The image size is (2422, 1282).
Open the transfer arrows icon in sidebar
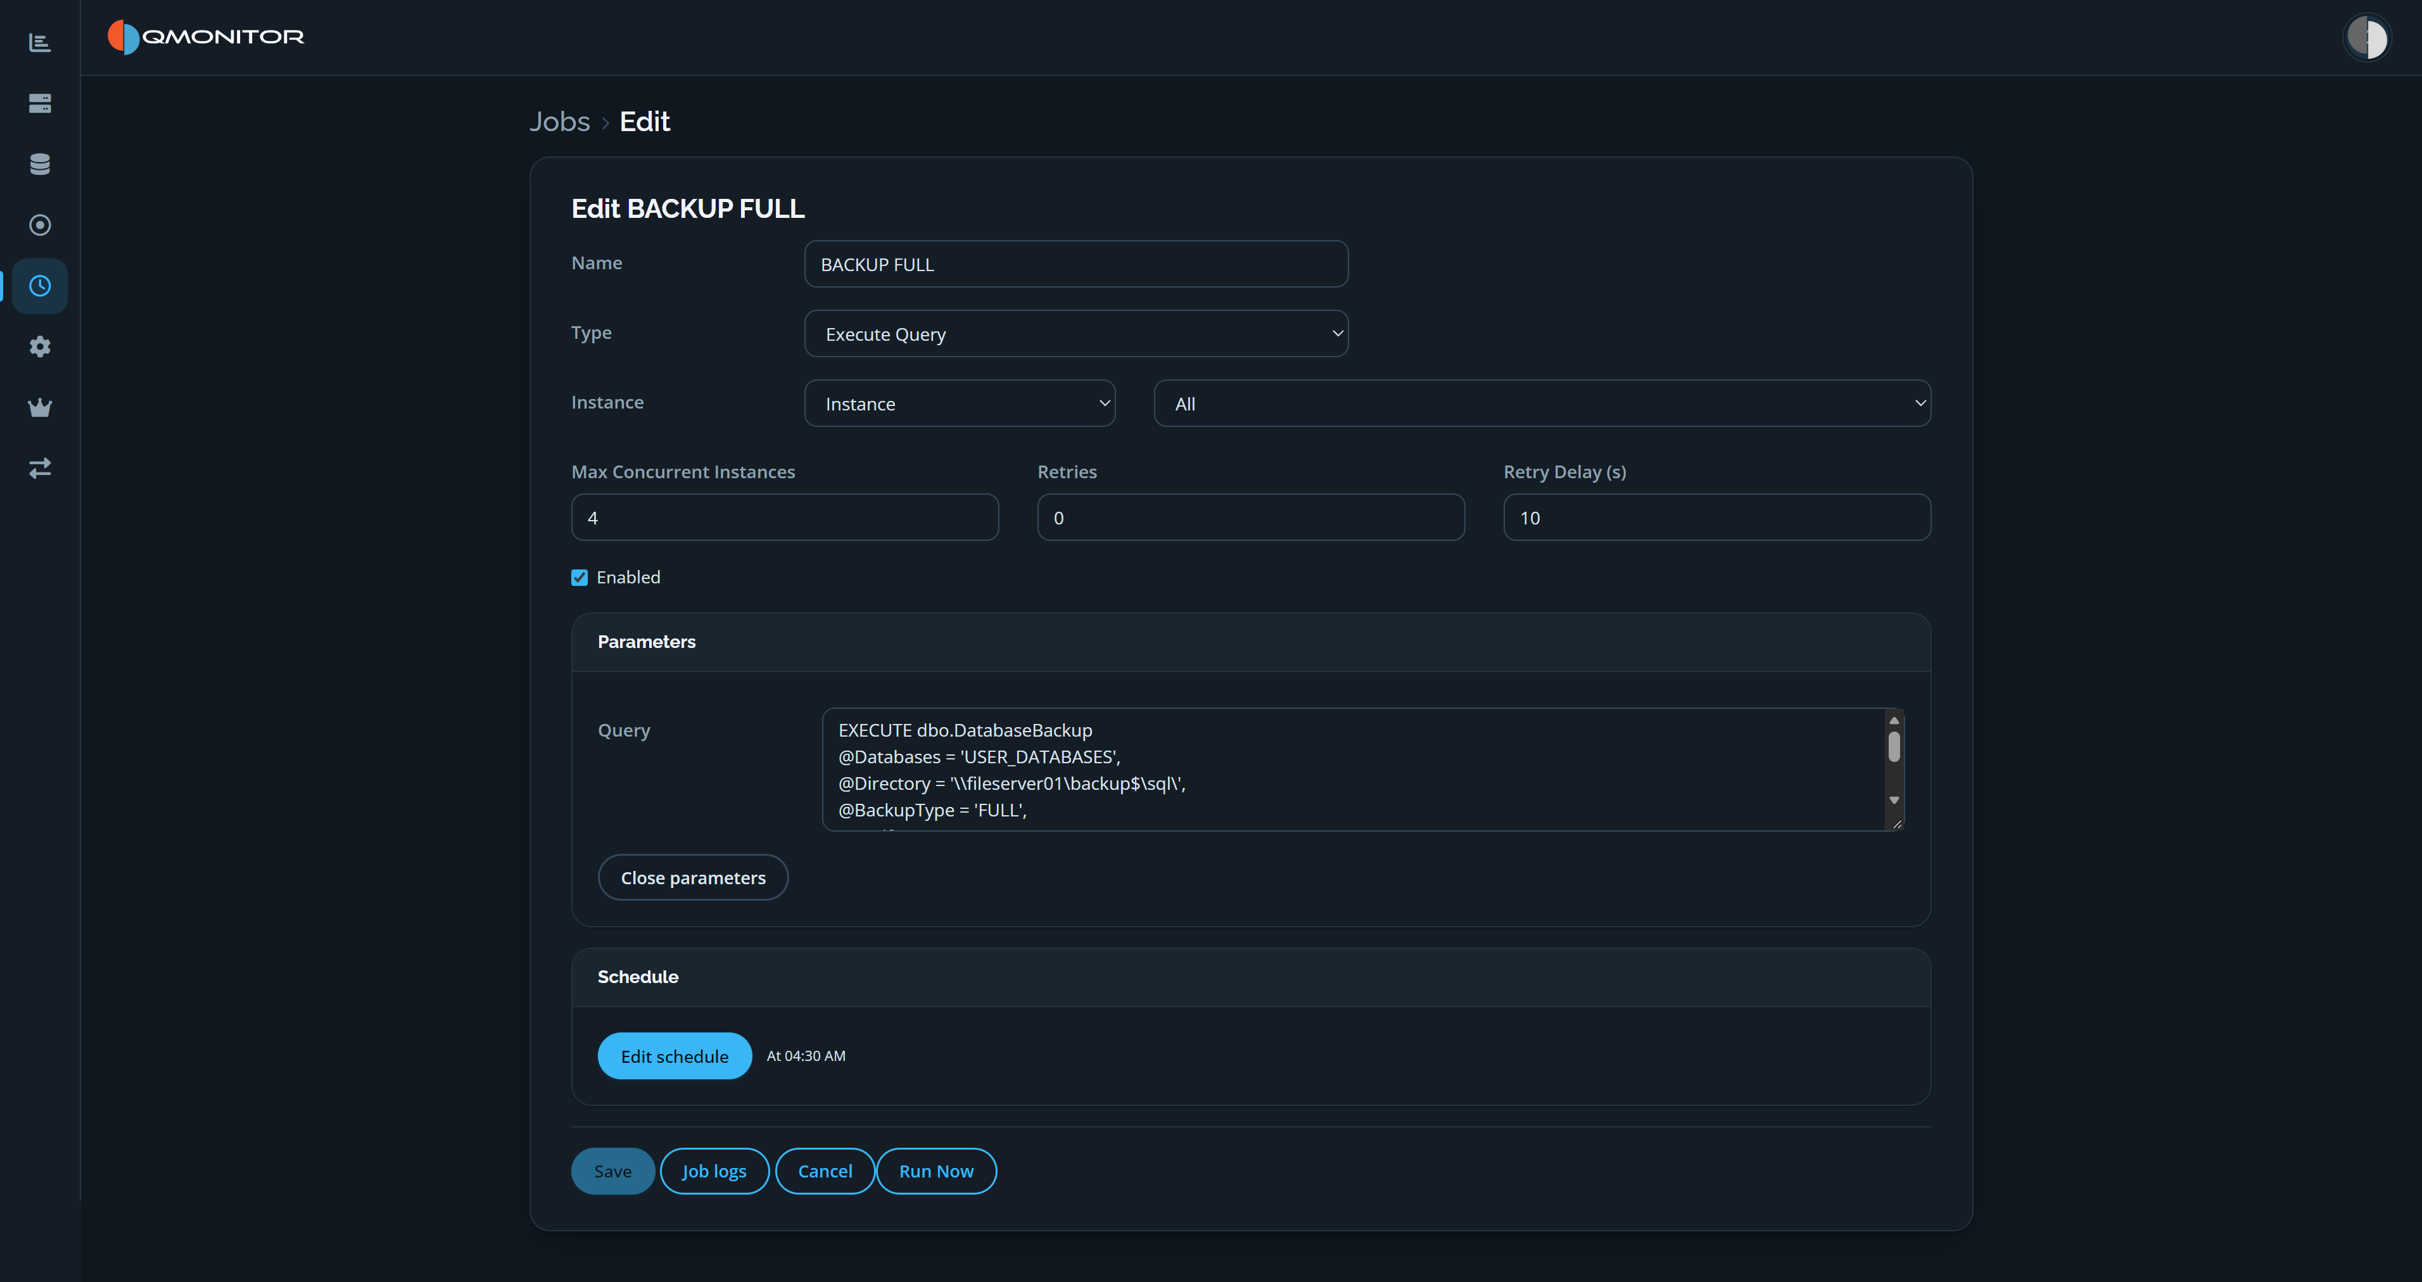39,467
